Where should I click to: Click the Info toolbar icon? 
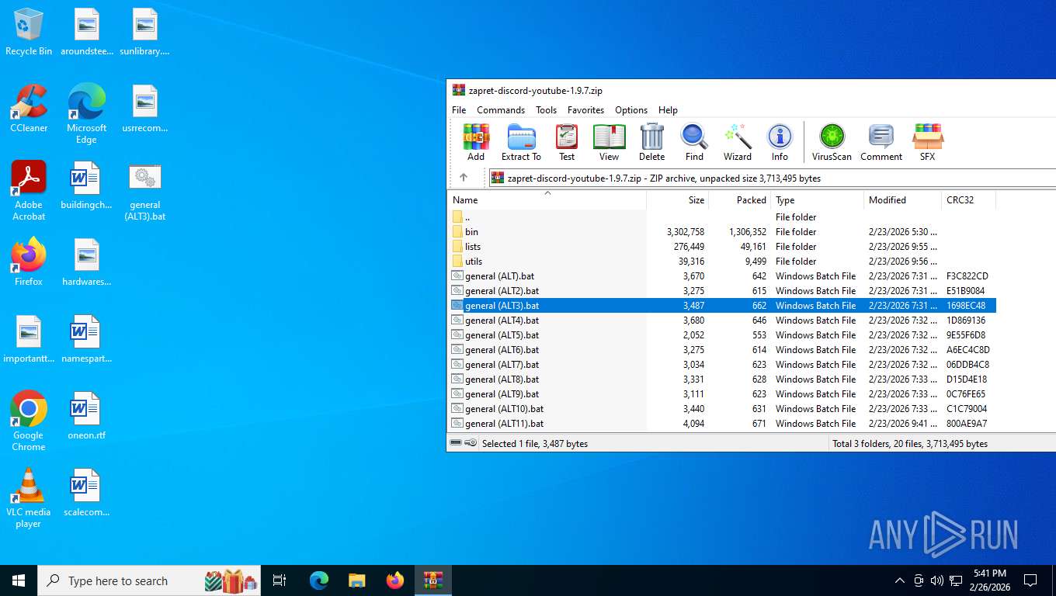coord(780,142)
